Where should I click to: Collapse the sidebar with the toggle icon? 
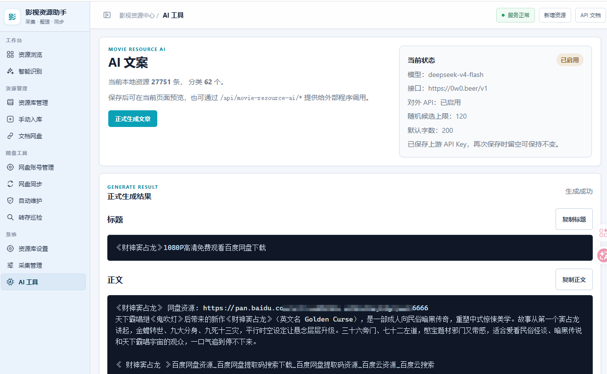(x=107, y=15)
